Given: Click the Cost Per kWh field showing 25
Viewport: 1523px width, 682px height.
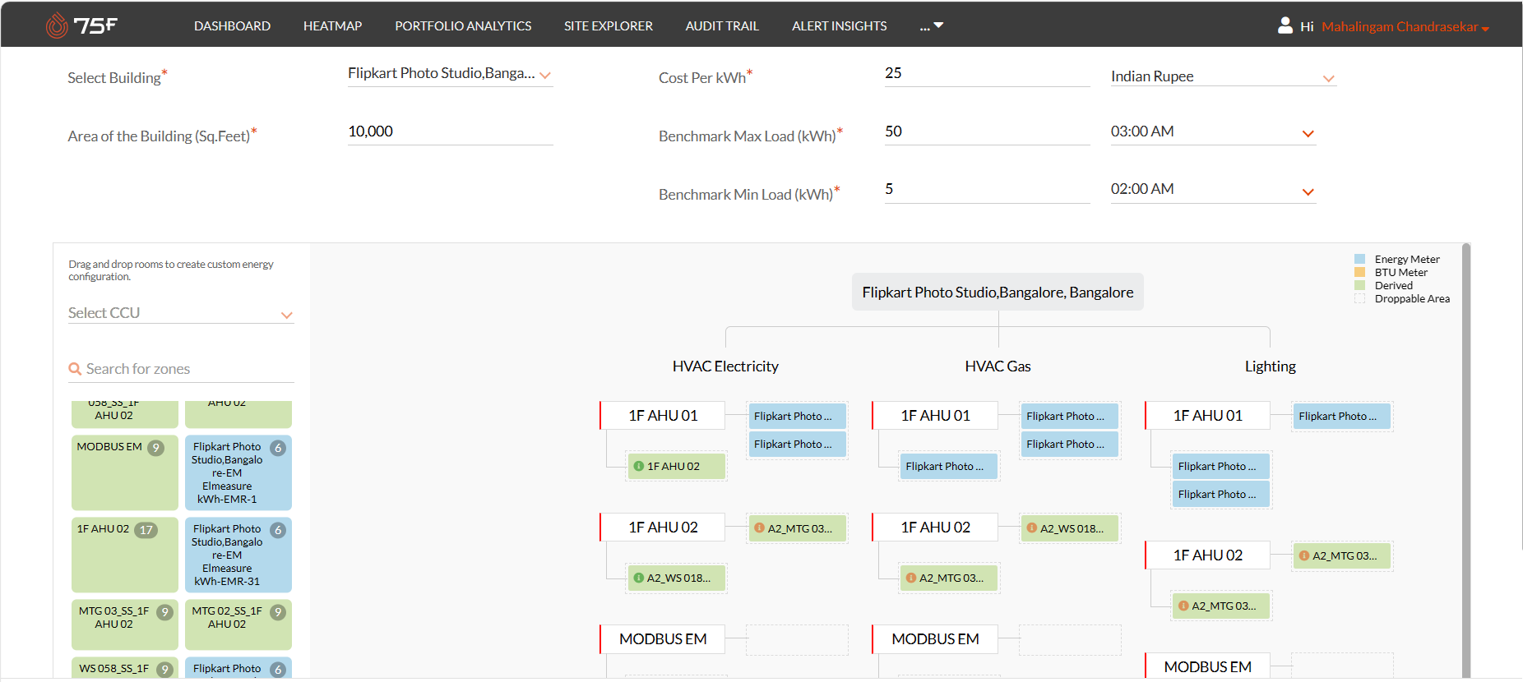Looking at the screenshot, I should tap(987, 74).
